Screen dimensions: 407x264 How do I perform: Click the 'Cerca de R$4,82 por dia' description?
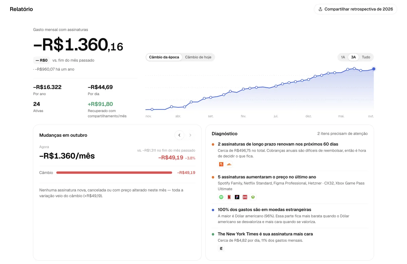coord(260,241)
